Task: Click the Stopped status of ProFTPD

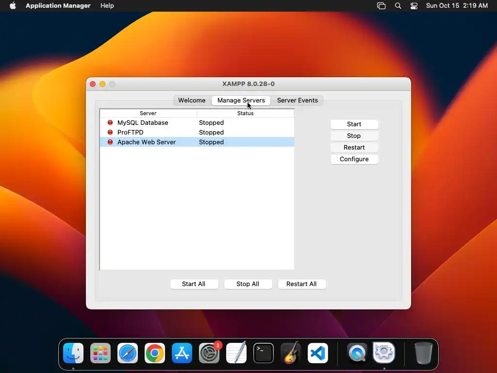Action: pyautogui.click(x=212, y=132)
